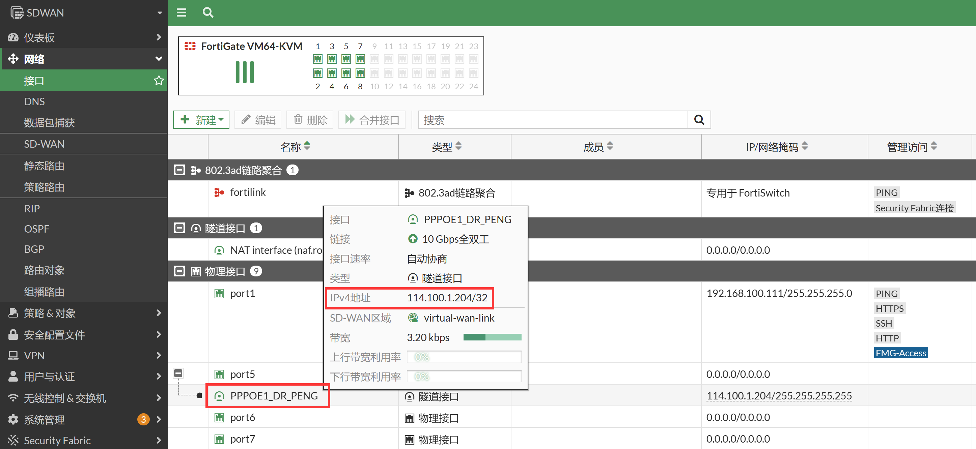This screenshot has width=976, height=449.
Task: Collapse the port5 child interface tree
Action: 178,373
